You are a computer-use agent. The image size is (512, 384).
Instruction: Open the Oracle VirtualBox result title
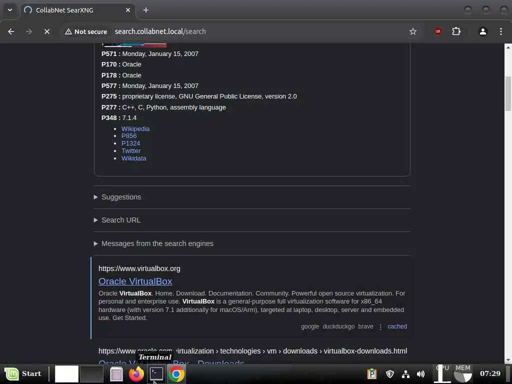click(135, 281)
